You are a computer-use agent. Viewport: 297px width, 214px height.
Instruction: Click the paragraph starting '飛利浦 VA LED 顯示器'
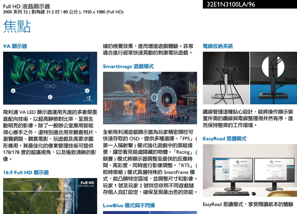(50, 135)
